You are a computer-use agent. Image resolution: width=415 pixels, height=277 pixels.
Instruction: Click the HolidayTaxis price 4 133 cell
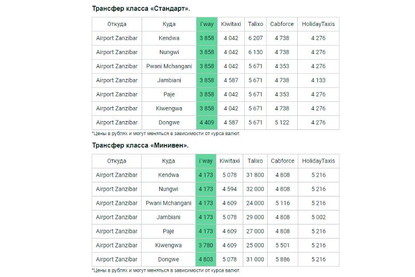(318, 80)
